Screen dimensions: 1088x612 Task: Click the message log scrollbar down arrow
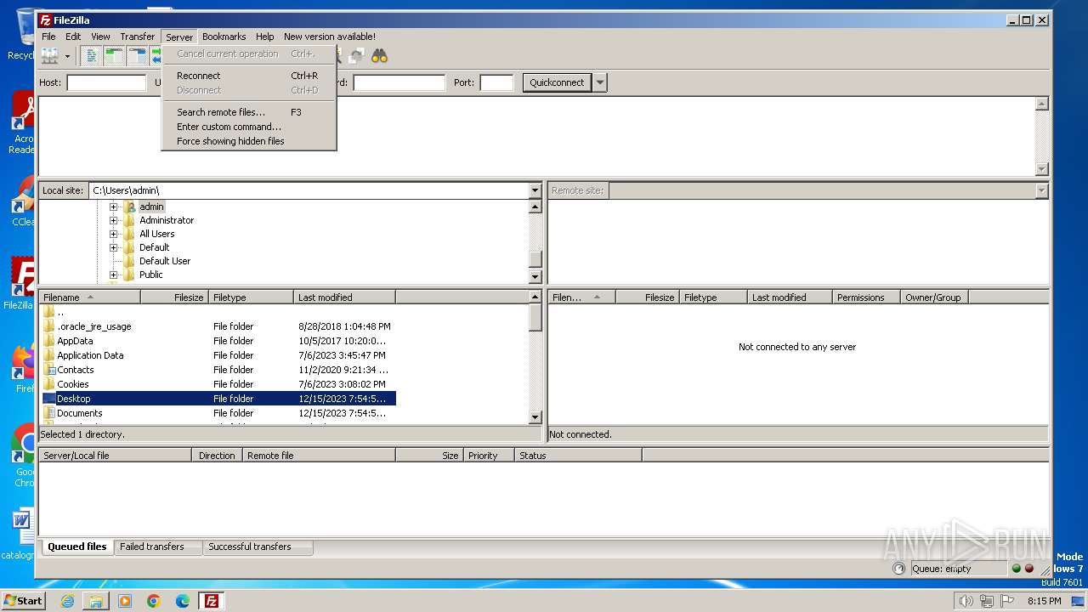click(x=1042, y=169)
